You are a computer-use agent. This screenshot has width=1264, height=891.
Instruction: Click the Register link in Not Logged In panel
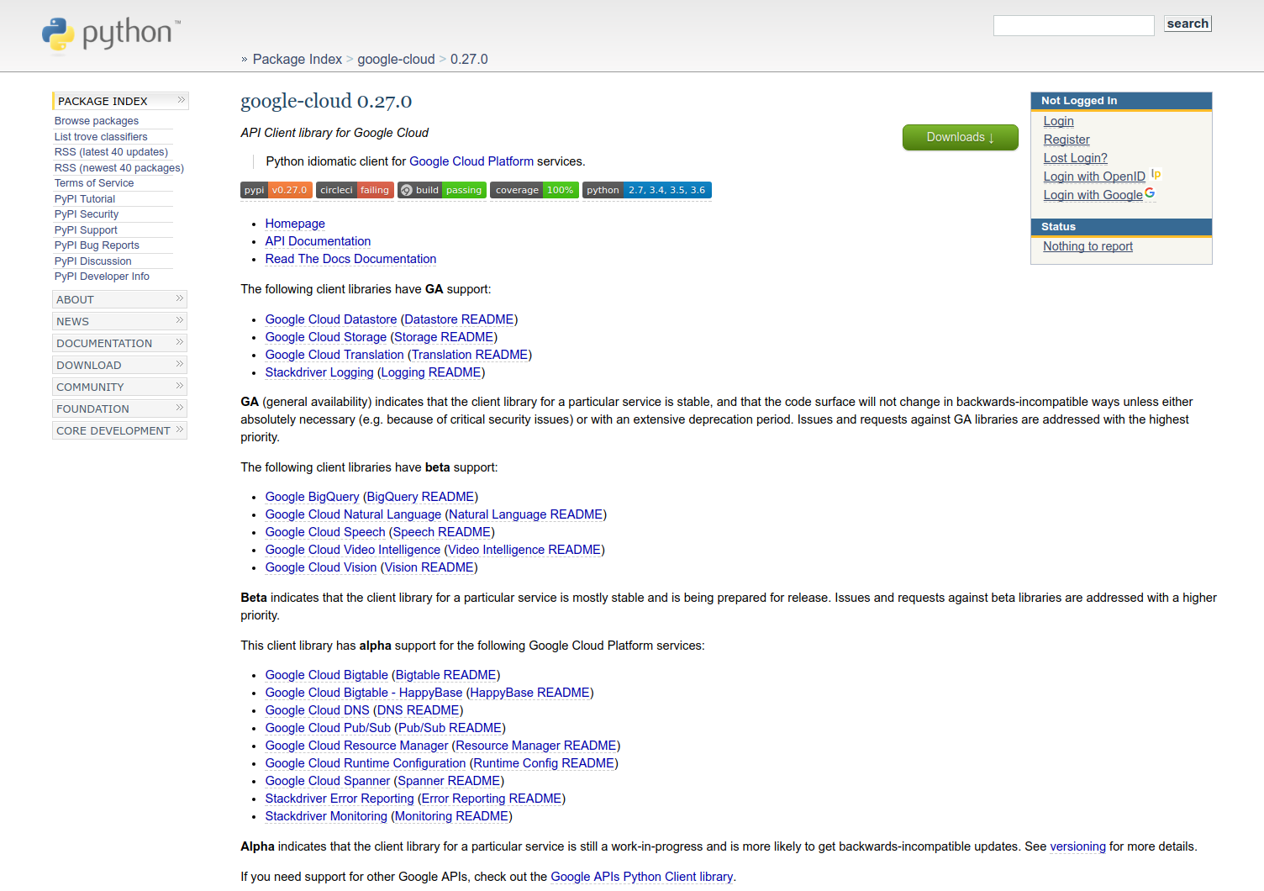[1066, 140]
